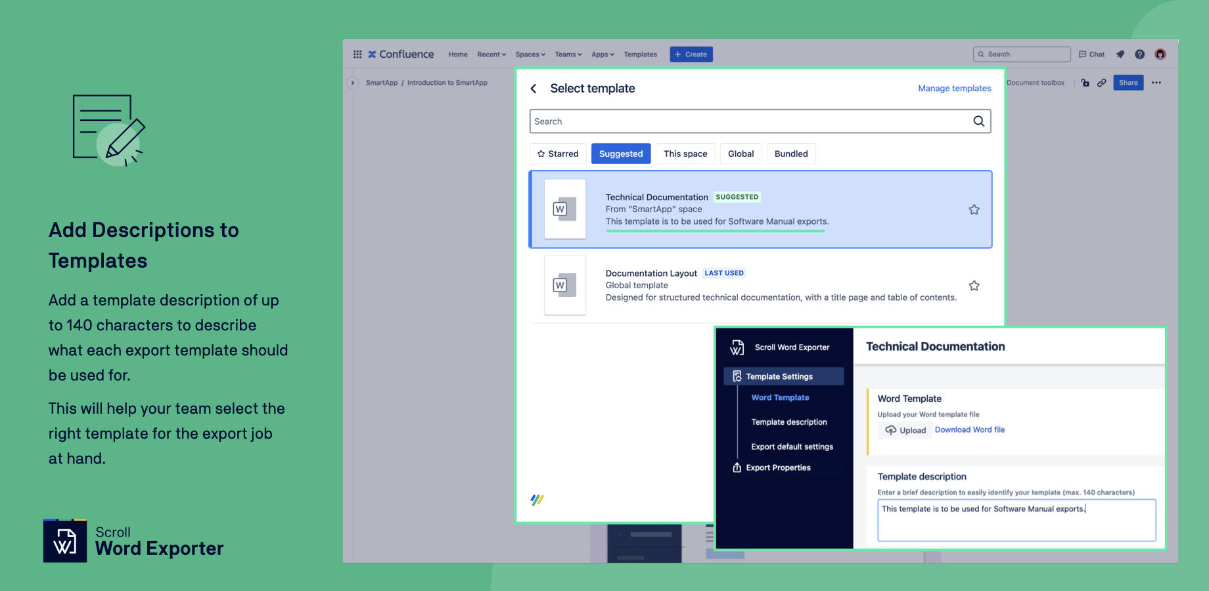Image resolution: width=1209 pixels, height=591 pixels.
Task: Open the Spaces dropdown
Action: click(530, 55)
